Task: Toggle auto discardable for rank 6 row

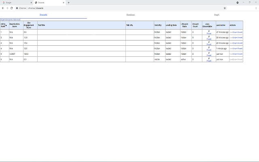Action: (x=209, y=61)
